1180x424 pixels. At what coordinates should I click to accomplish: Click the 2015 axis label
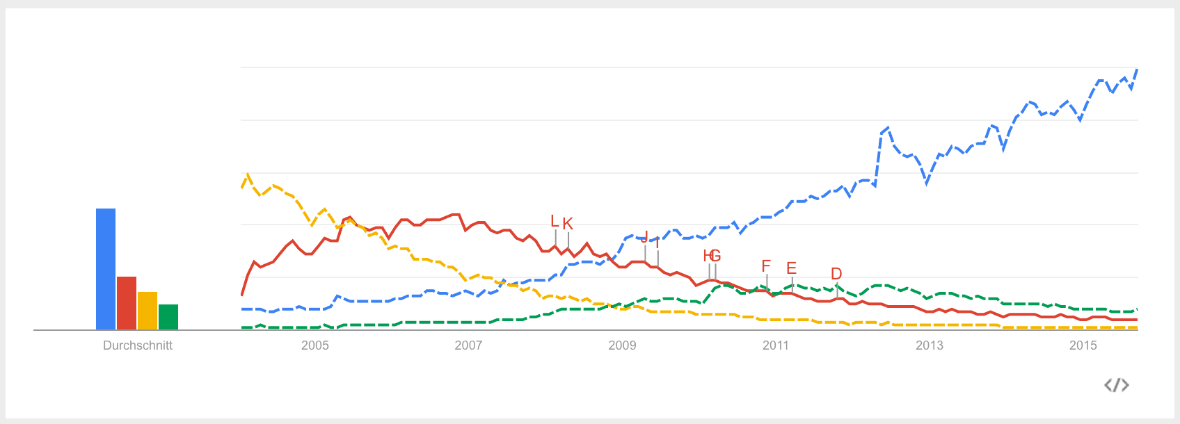pyautogui.click(x=1083, y=345)
